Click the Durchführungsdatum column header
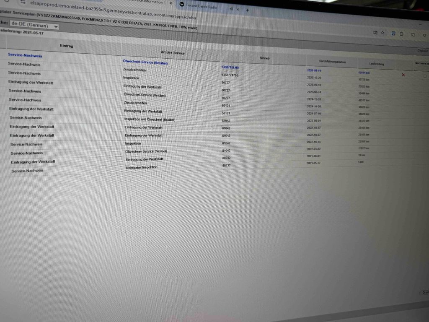Image resolution: width=429 pixels, height=322 pixels. pyautogui.click(x=332, y=62)
